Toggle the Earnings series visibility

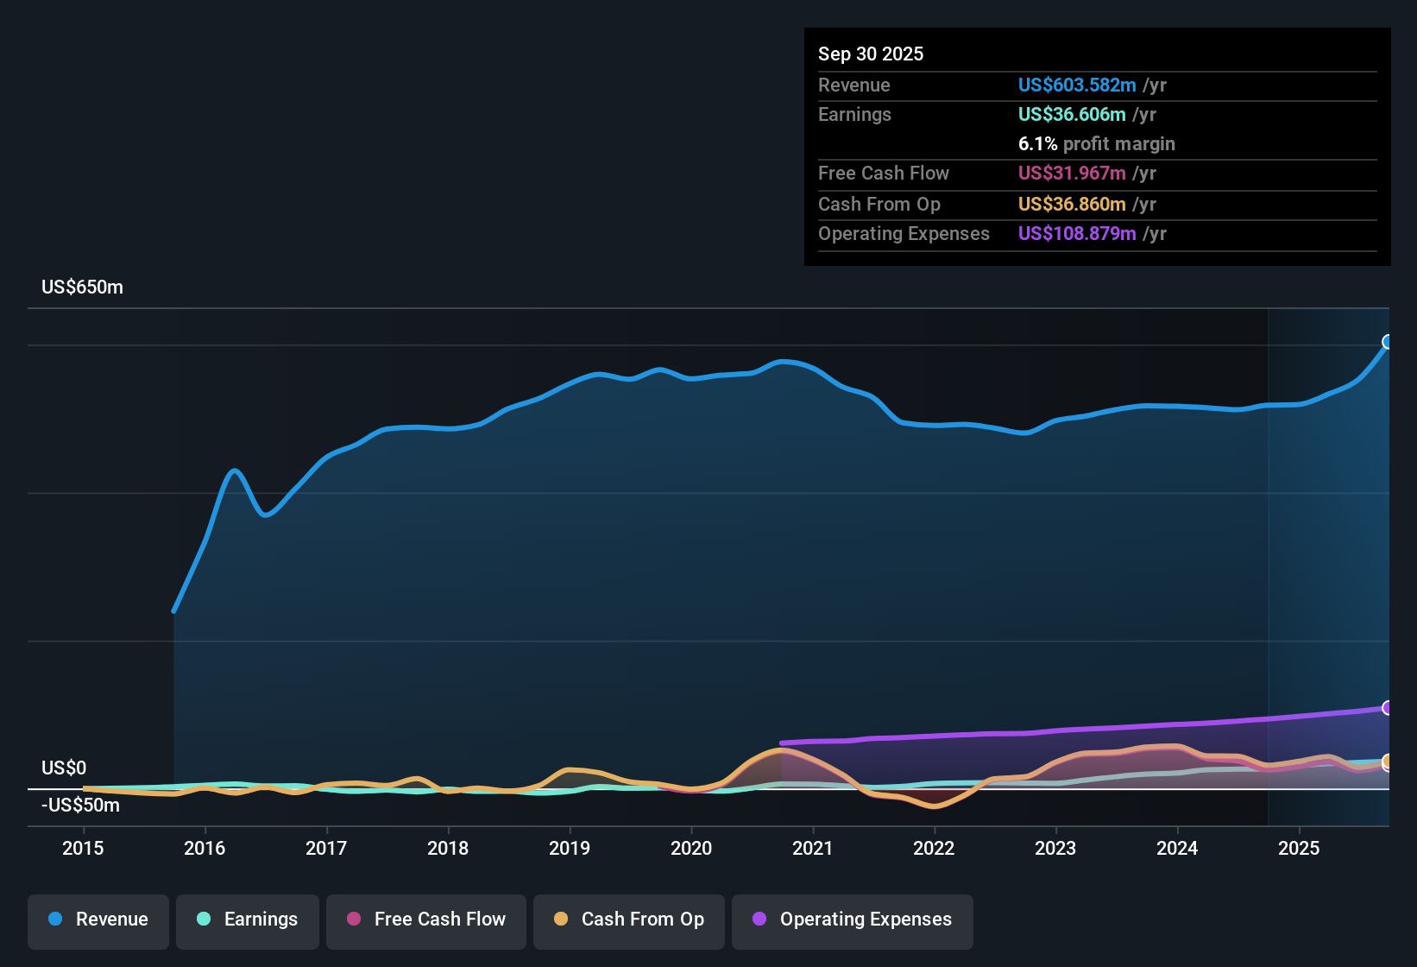coord(248,920)
